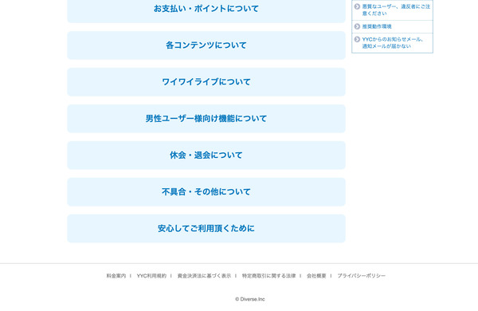Click arrow icon beside YYCからのお知らせメール

(x=357, y=39)
